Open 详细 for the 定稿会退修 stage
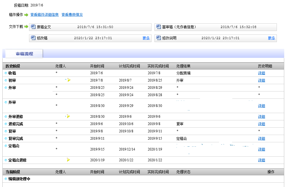This screenshot has width=286, height=187. (x=261, y=160)
